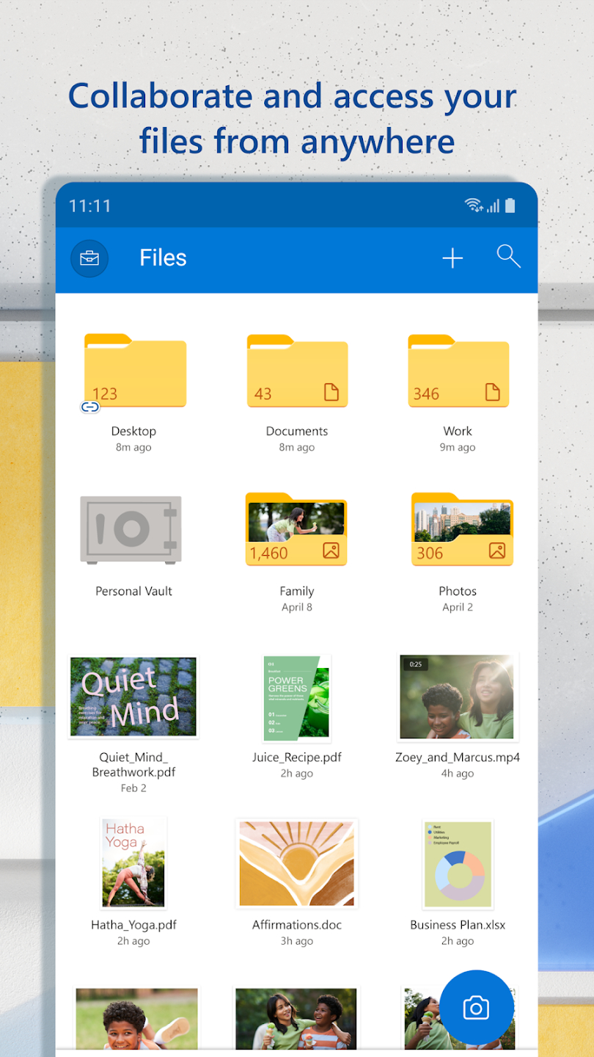Open search with the magnifier icon
594x1057 pixels.
508,258
